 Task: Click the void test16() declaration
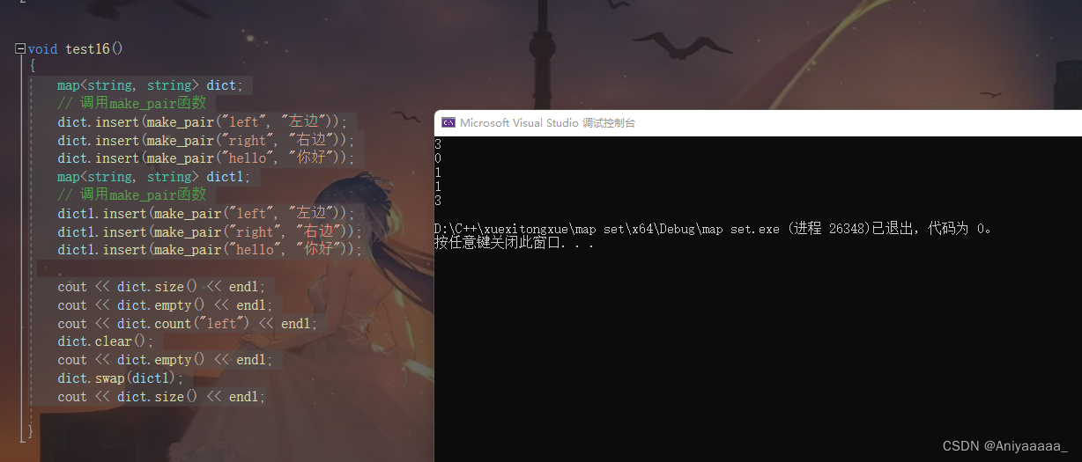point(76,49)
